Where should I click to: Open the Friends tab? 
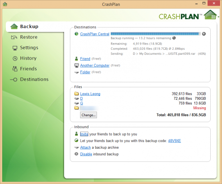tap(29, 69)
